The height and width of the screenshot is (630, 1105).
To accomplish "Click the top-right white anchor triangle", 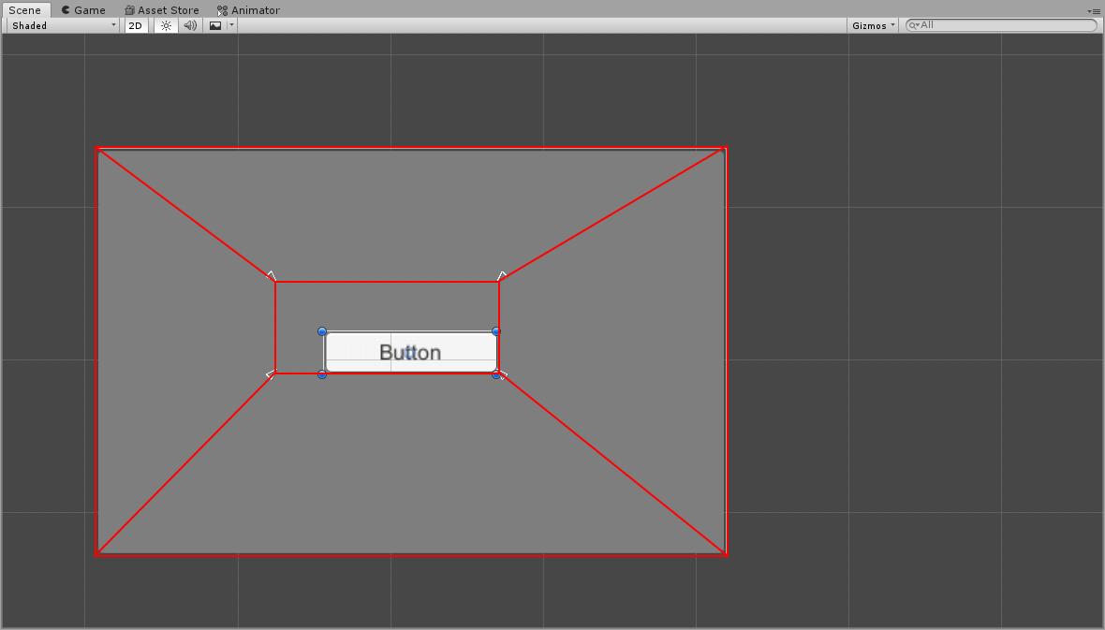I will pyautogui.click(x=502, y=276).
